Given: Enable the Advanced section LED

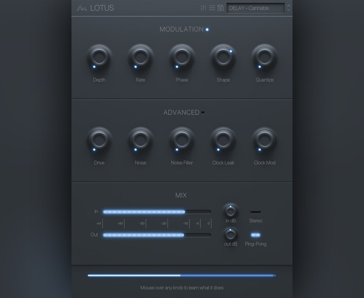Looking at the screenshot, I should point(203,112).
